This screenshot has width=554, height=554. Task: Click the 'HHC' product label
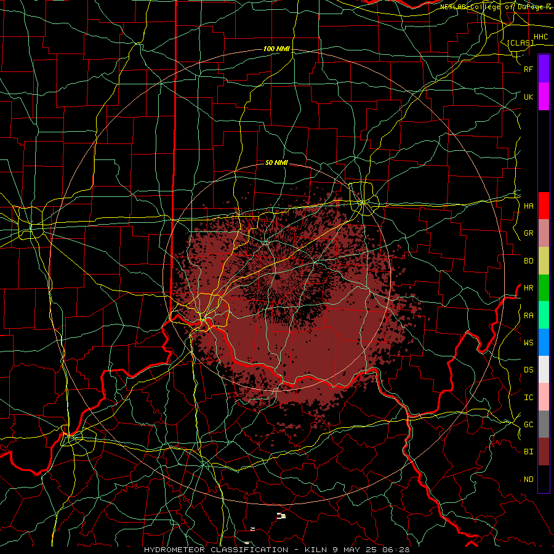(x=541, y=37)
